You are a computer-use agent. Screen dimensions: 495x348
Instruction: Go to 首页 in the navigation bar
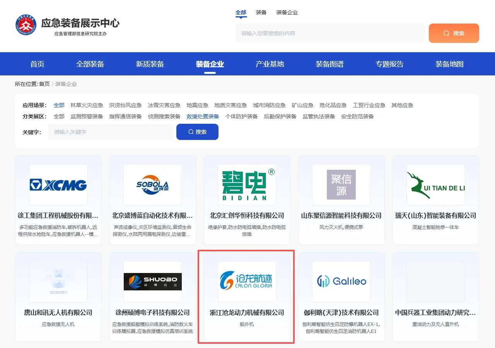click(38, 64)
